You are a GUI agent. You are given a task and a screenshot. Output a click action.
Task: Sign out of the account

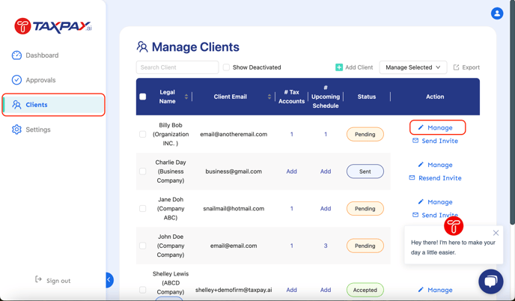pyautogui.click(x=53, y=280)
